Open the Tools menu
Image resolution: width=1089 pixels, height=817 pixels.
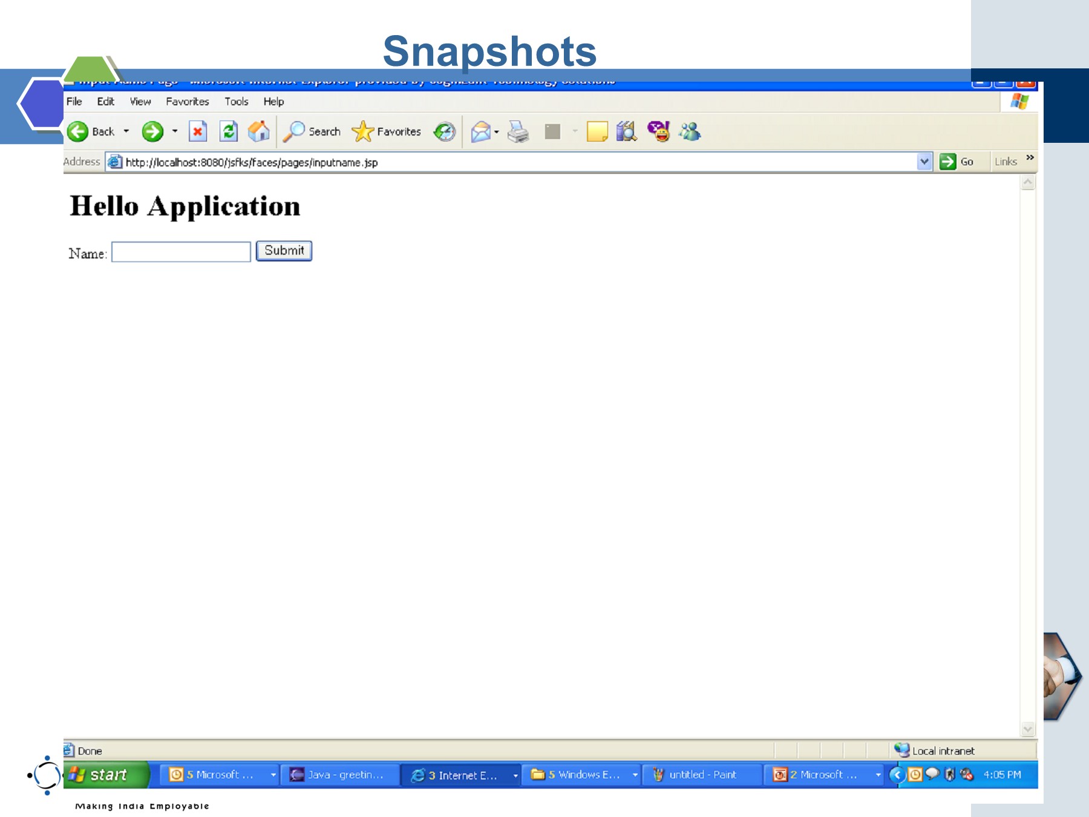point(236,102)
